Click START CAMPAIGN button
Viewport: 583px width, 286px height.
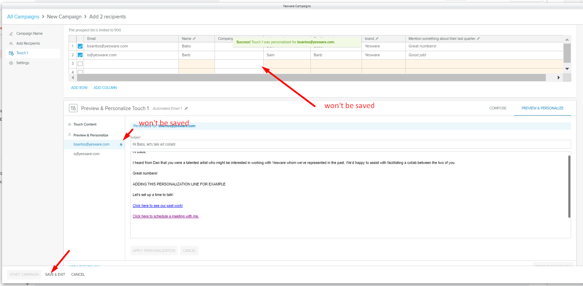point(24,274)
